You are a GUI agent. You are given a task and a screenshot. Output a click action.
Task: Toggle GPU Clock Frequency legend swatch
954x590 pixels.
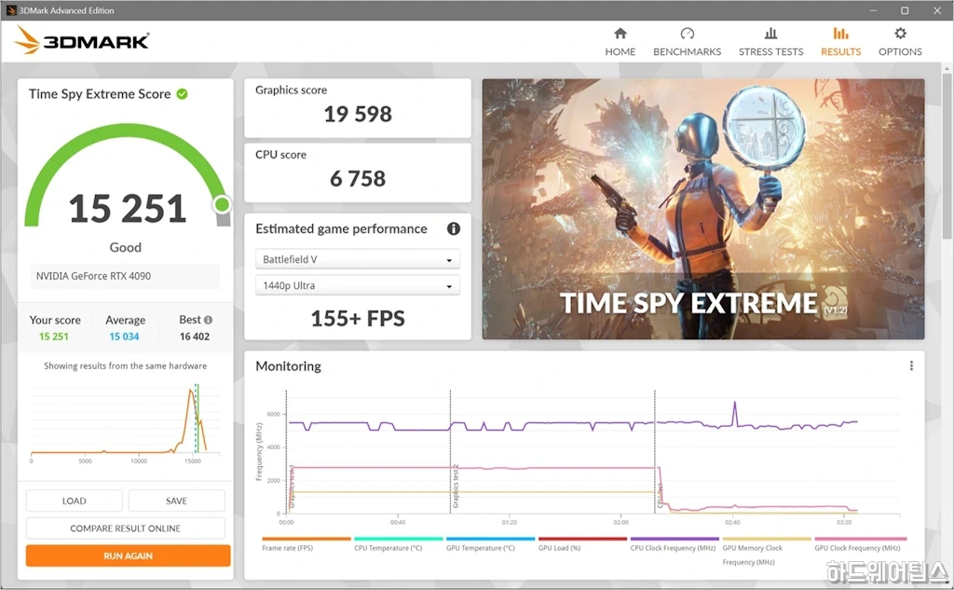(x=860, y=539)
